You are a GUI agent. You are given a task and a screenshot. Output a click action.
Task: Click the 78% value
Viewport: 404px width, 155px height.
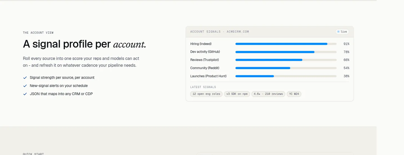[x=346, y=52]
